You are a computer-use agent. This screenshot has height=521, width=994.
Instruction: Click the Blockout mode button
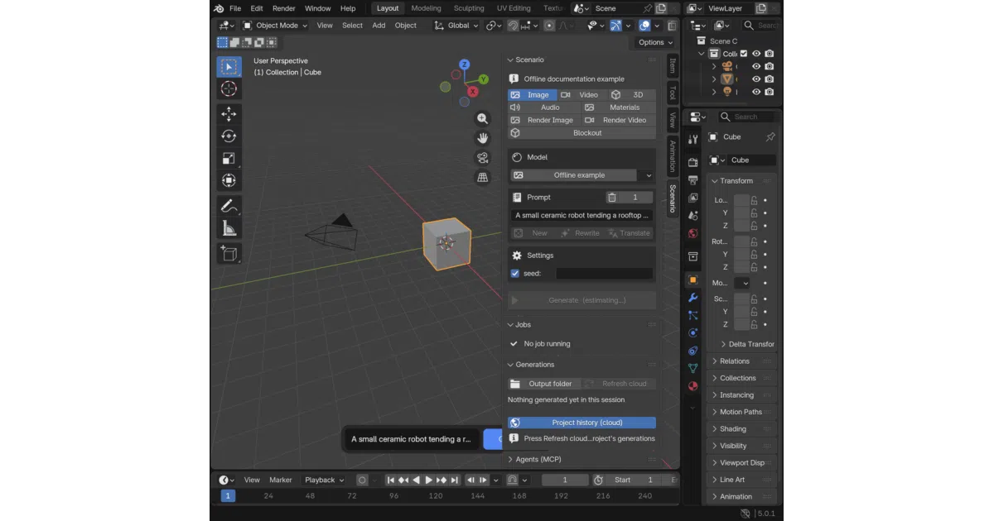tap(581, 133)
